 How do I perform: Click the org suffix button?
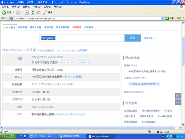[x=91, y=62]
